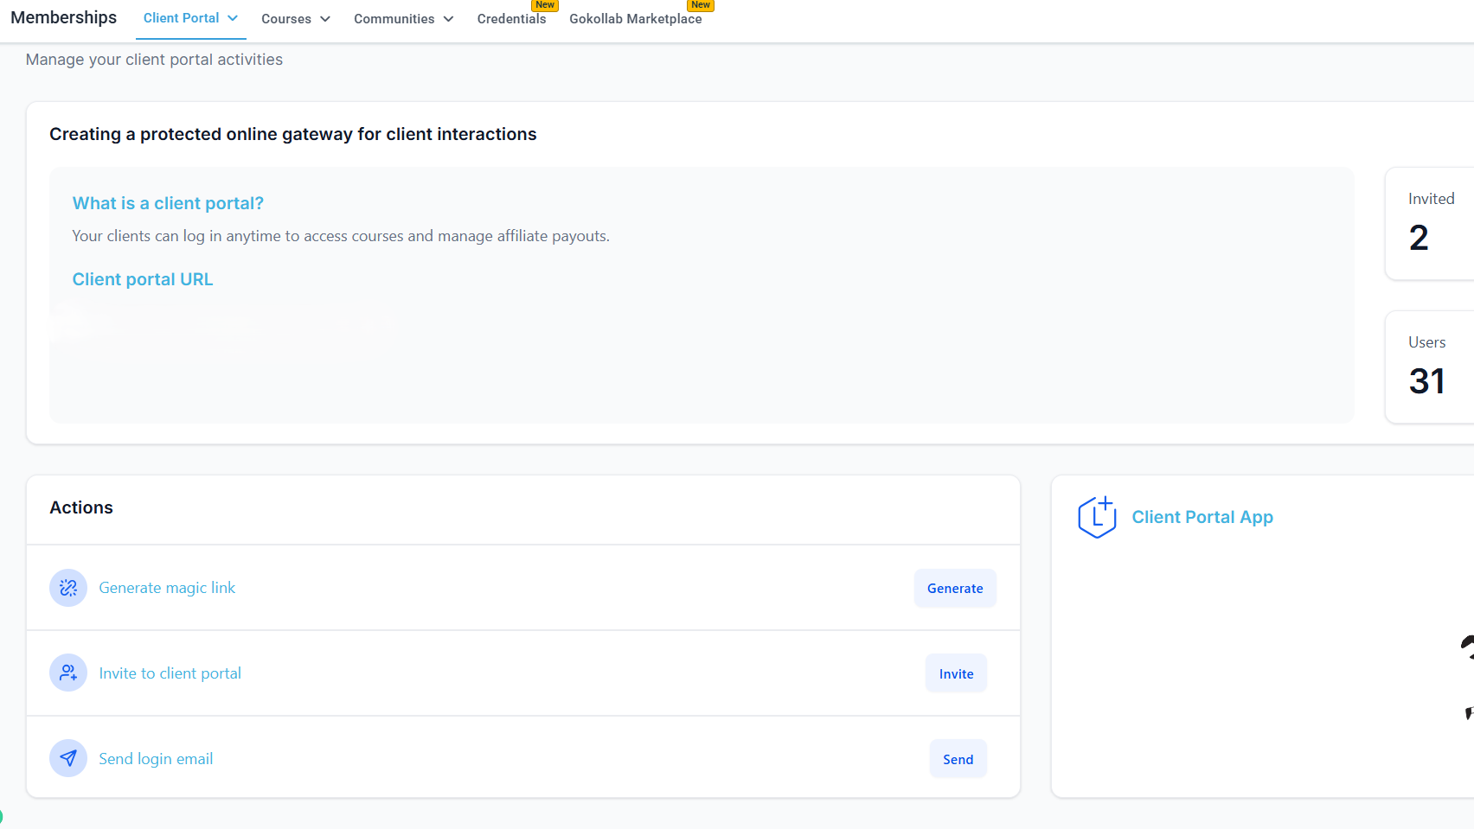
Task: Click the Memberships title
Action: click(x=63, y=17)
